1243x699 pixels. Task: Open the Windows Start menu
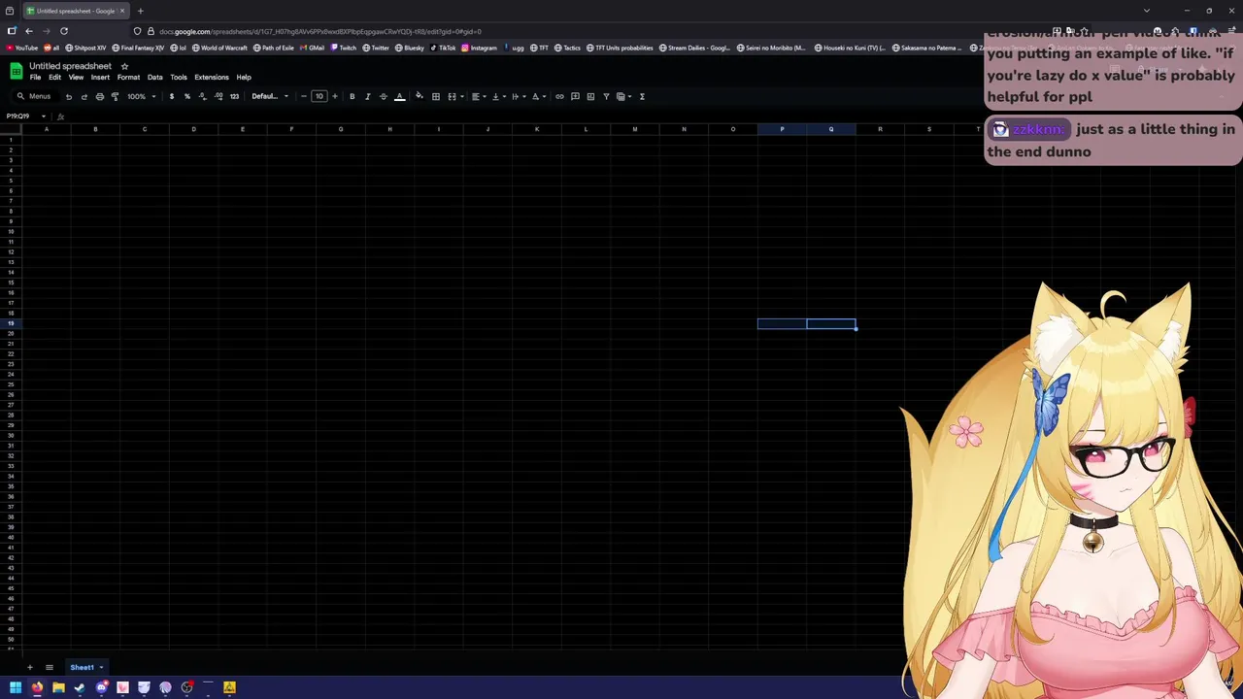[x=16, y=687]
